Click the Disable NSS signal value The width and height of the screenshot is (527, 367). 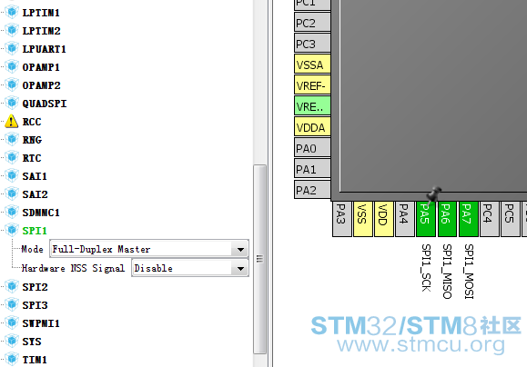pyautogui.click(x=153, y=268)
